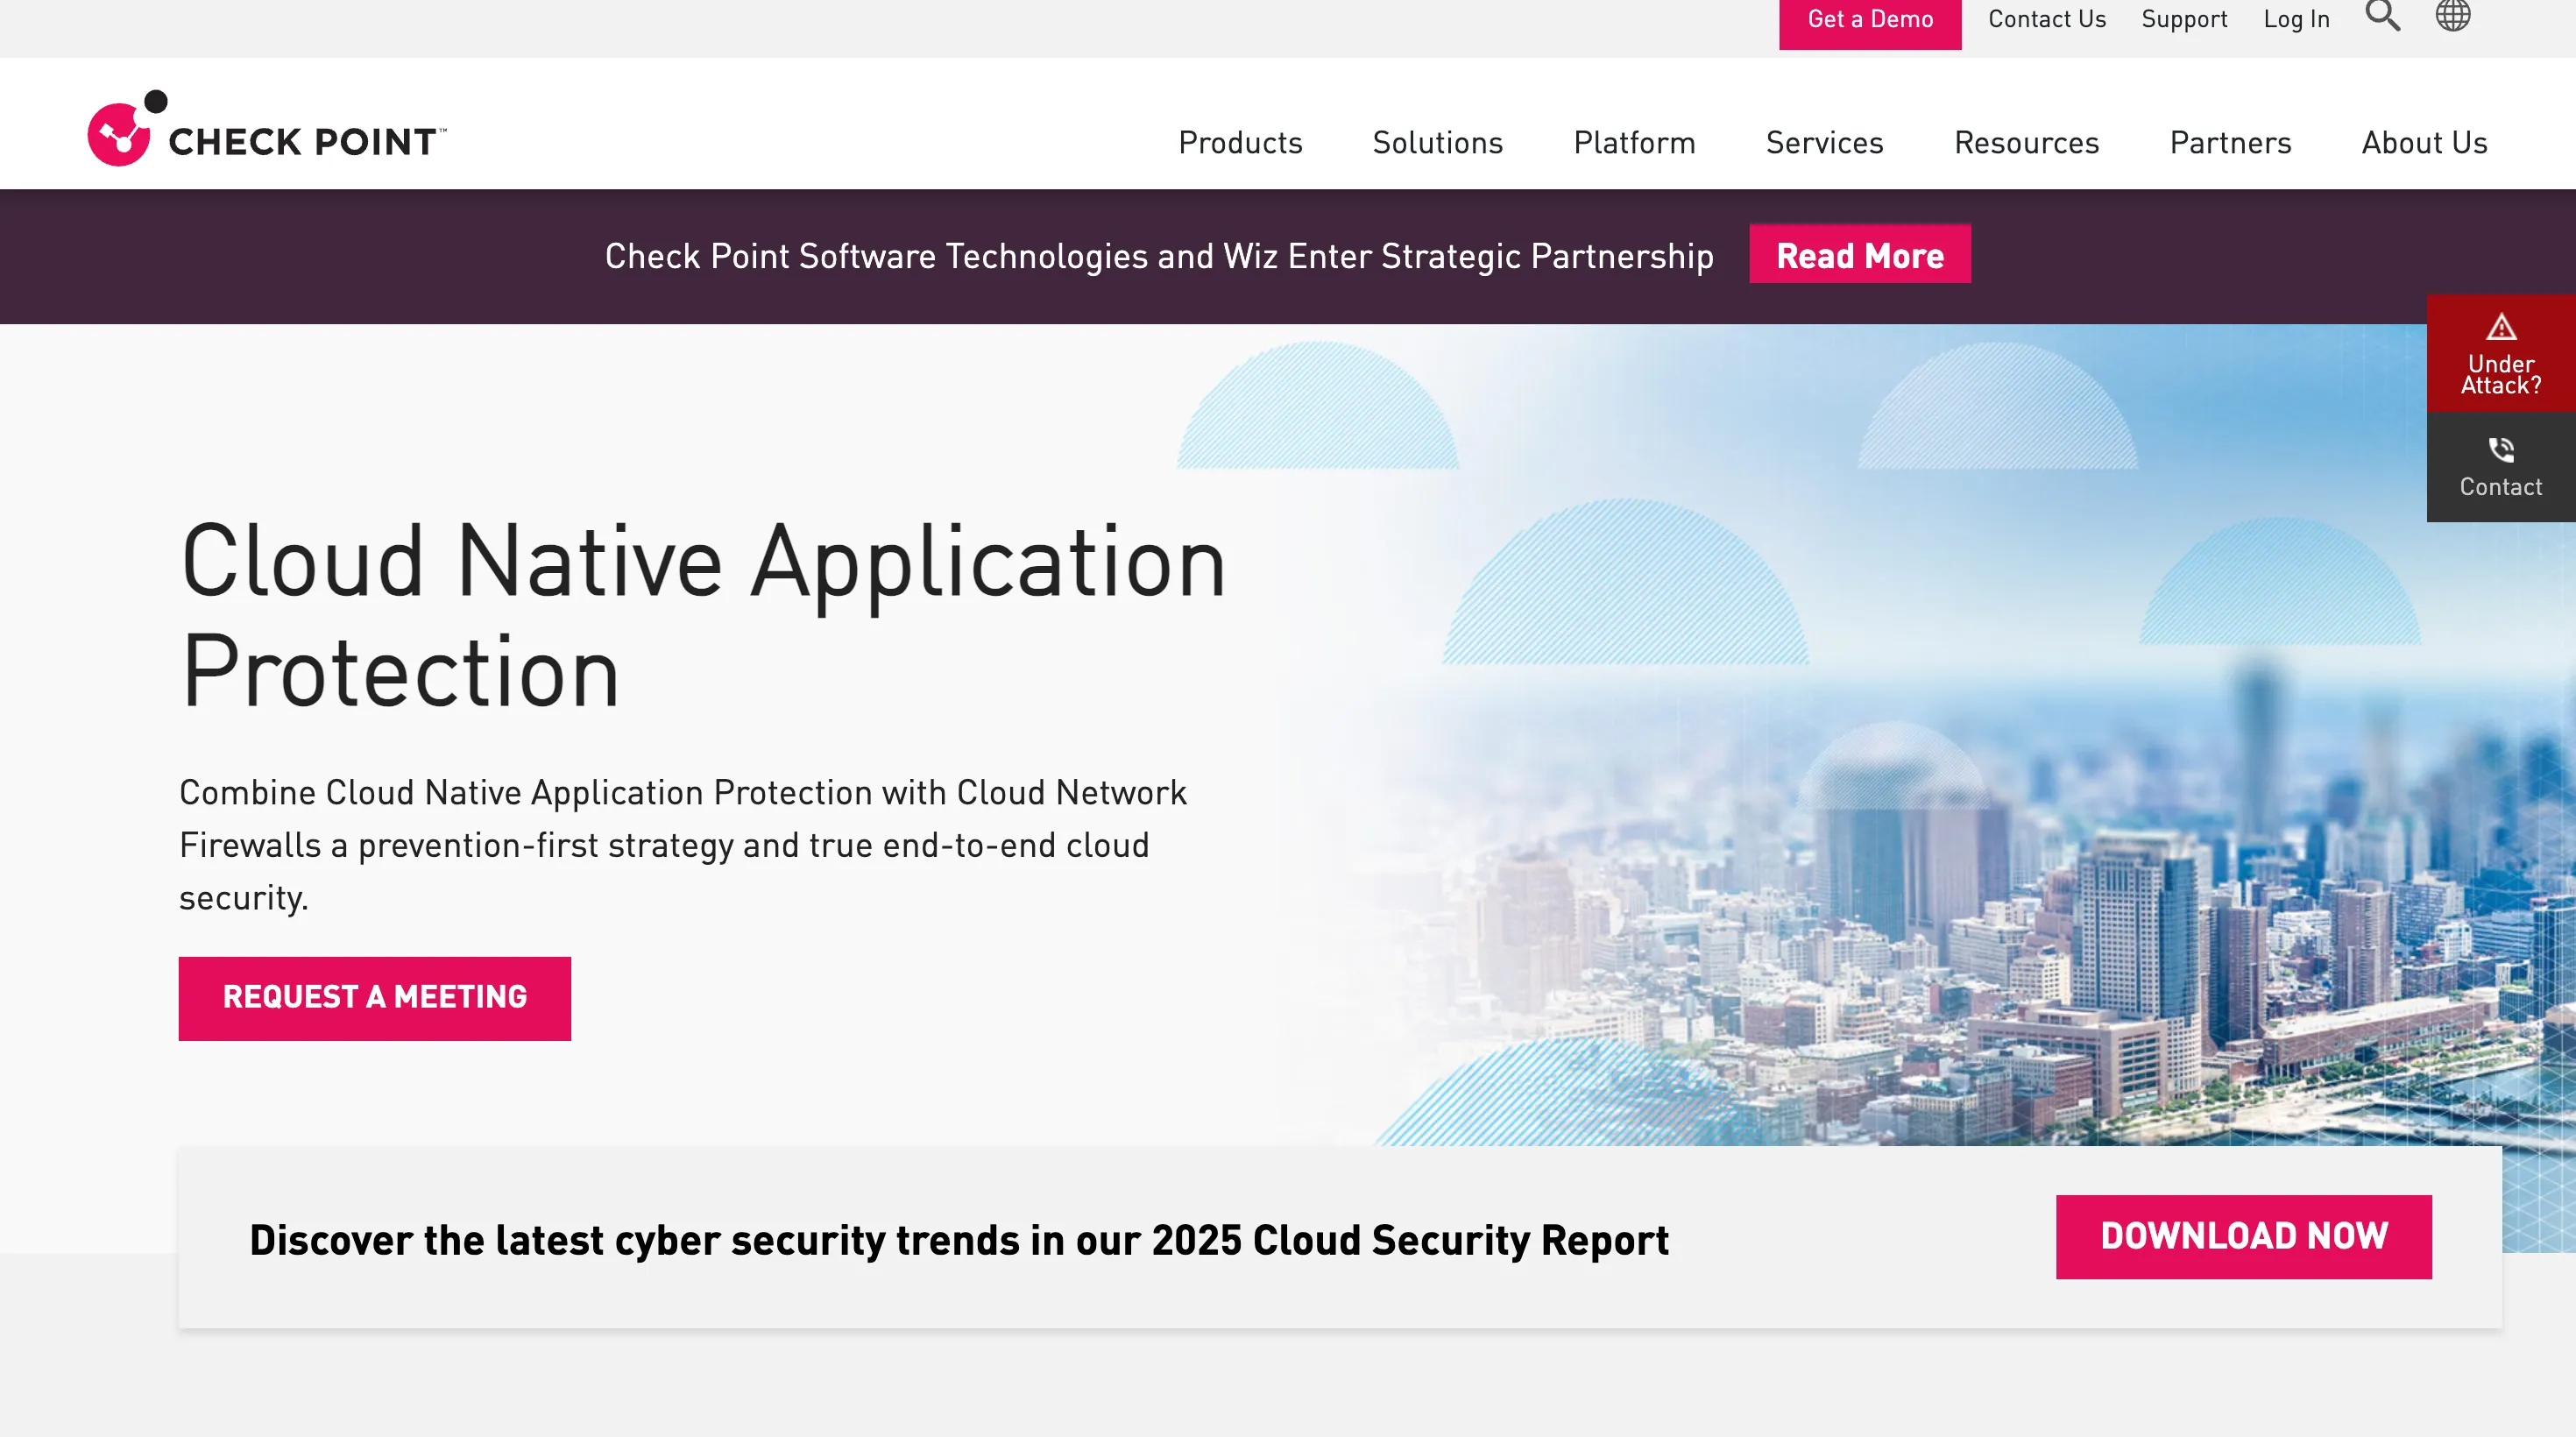Click the Contact phone icon
The height and width of the screenshot is (1437, 2576).
[x=2501, y=449]
